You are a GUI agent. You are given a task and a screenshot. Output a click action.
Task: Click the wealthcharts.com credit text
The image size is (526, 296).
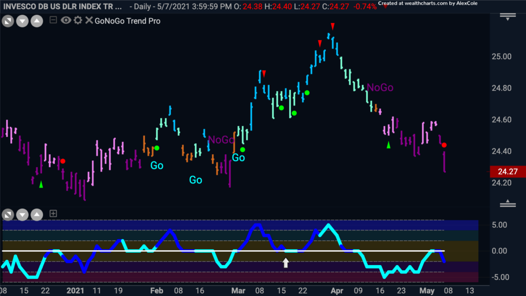pyautogui.click(x=428, y=4)
